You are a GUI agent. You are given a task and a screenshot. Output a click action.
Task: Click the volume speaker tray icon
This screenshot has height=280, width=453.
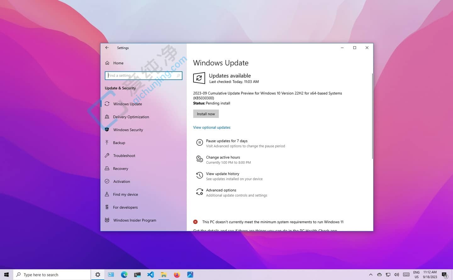tap(397, 275)
